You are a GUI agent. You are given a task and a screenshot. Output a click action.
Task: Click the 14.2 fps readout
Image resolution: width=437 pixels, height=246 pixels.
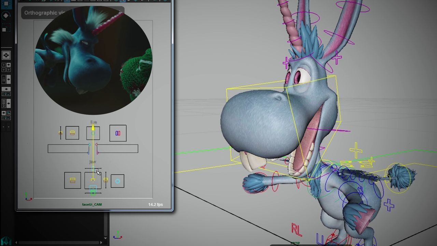[x=155, y=205]
